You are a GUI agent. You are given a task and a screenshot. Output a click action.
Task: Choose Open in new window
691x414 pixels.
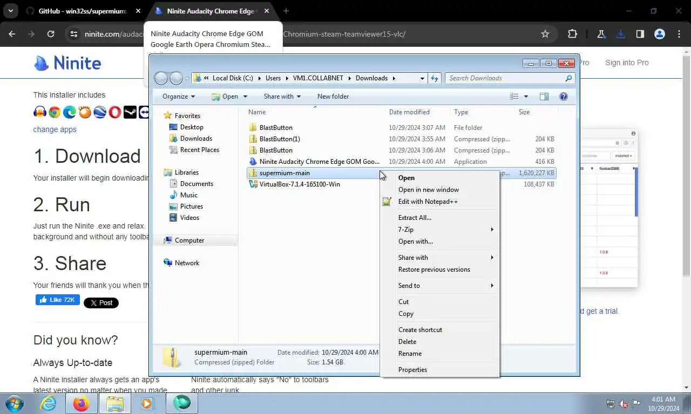coord(440,190)
